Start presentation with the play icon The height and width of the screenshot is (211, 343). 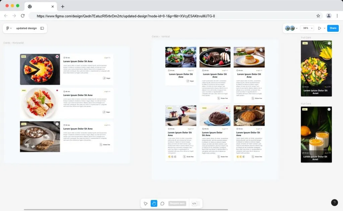320,28
